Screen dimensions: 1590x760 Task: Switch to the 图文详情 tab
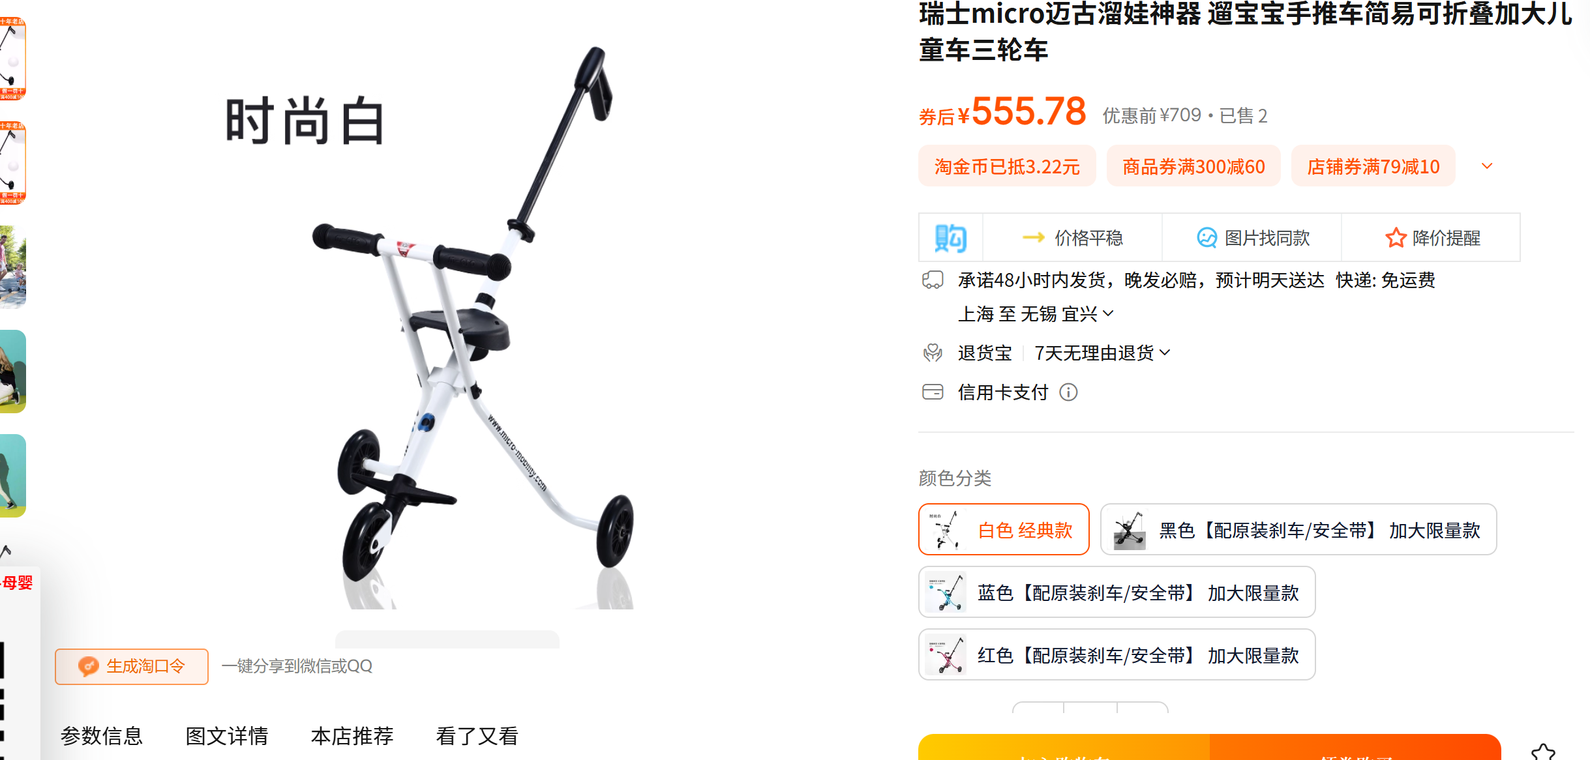(x=227, y=736)
